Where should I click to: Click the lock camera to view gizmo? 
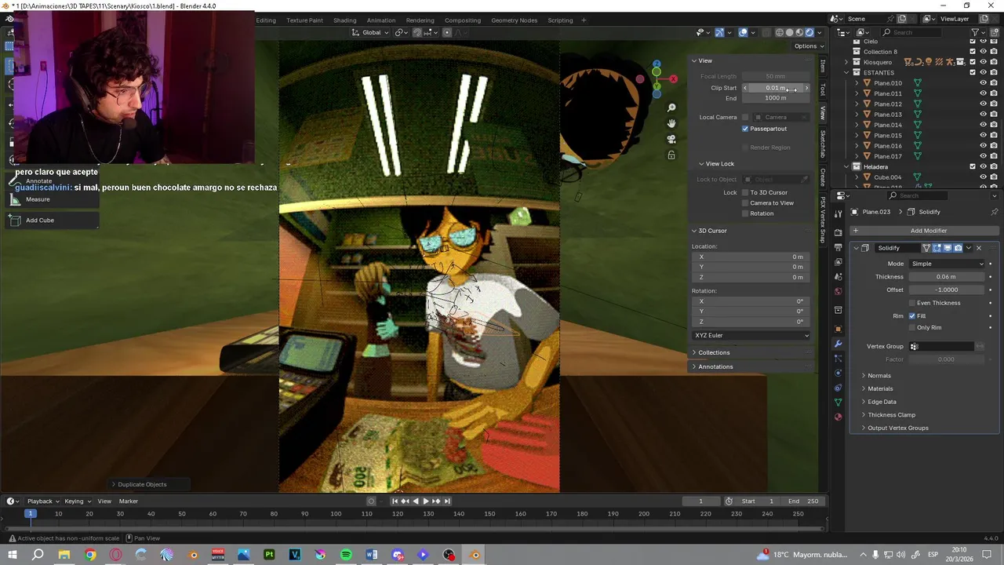point(671,155)
